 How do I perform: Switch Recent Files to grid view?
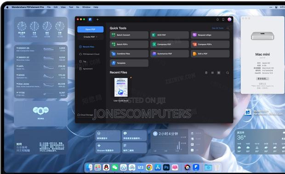point(219,73)
